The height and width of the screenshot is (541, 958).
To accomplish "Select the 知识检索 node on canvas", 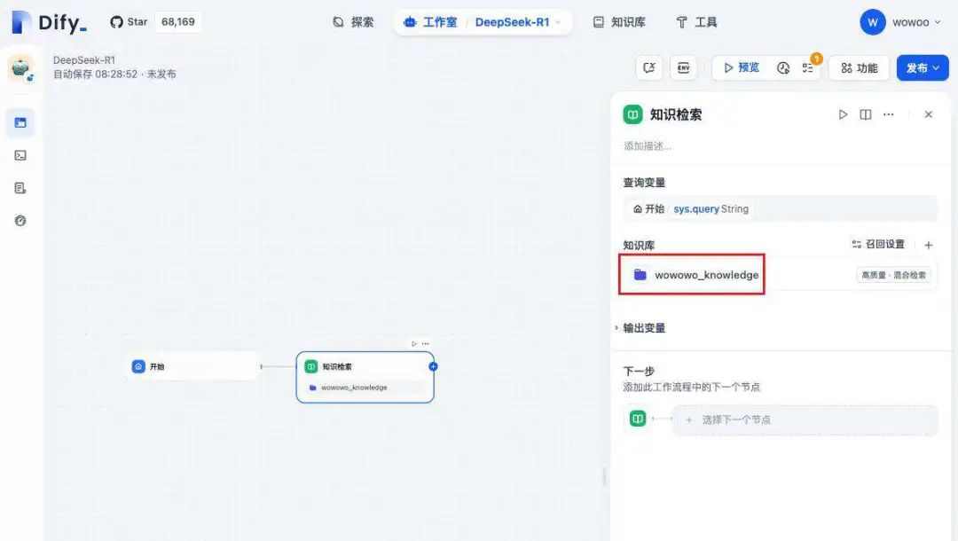I will click(x=365, y=377).
